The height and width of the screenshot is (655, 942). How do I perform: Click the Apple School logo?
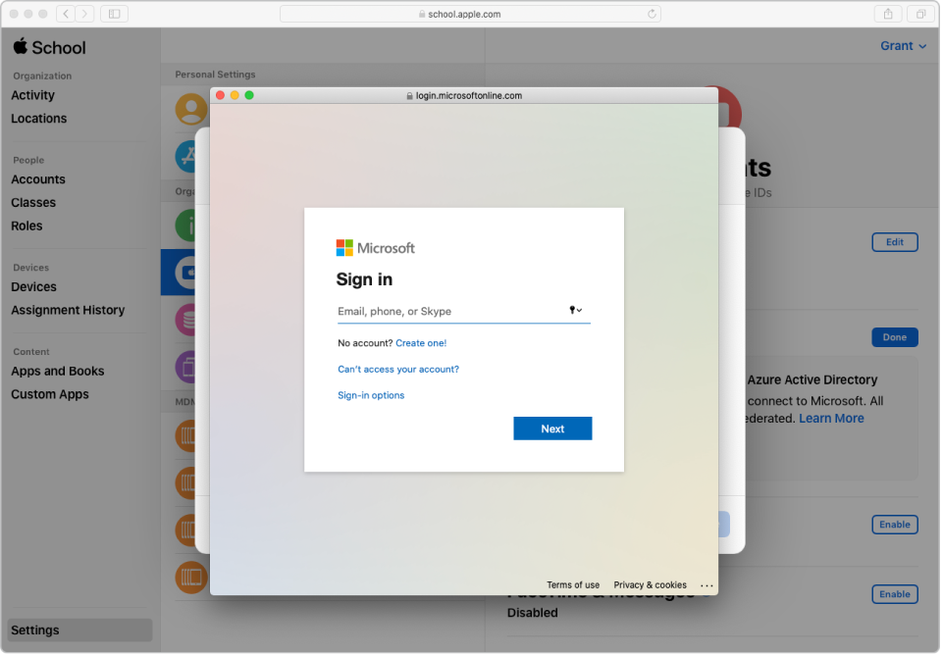point(49,47)
